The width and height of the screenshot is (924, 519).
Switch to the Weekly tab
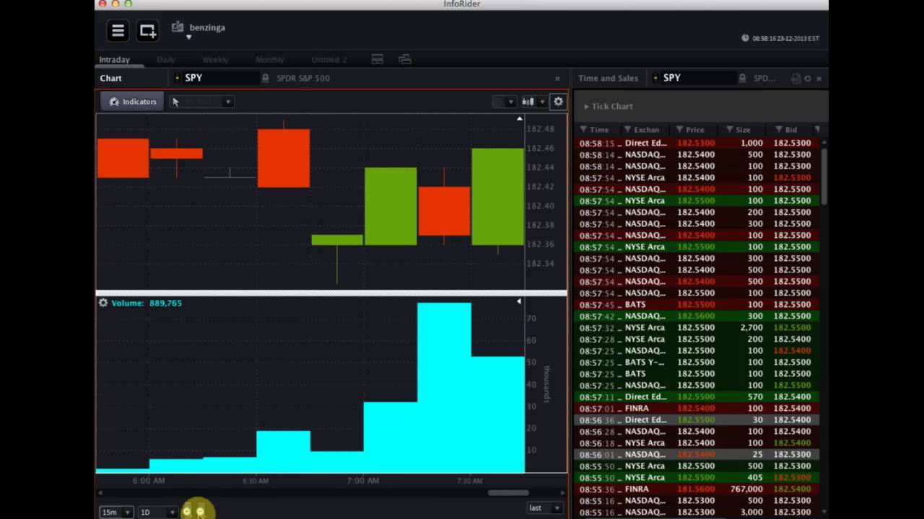pyautogui.click(x=215, y=60)
